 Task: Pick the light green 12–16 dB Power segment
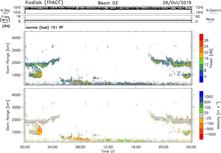(x=201, y=61)
